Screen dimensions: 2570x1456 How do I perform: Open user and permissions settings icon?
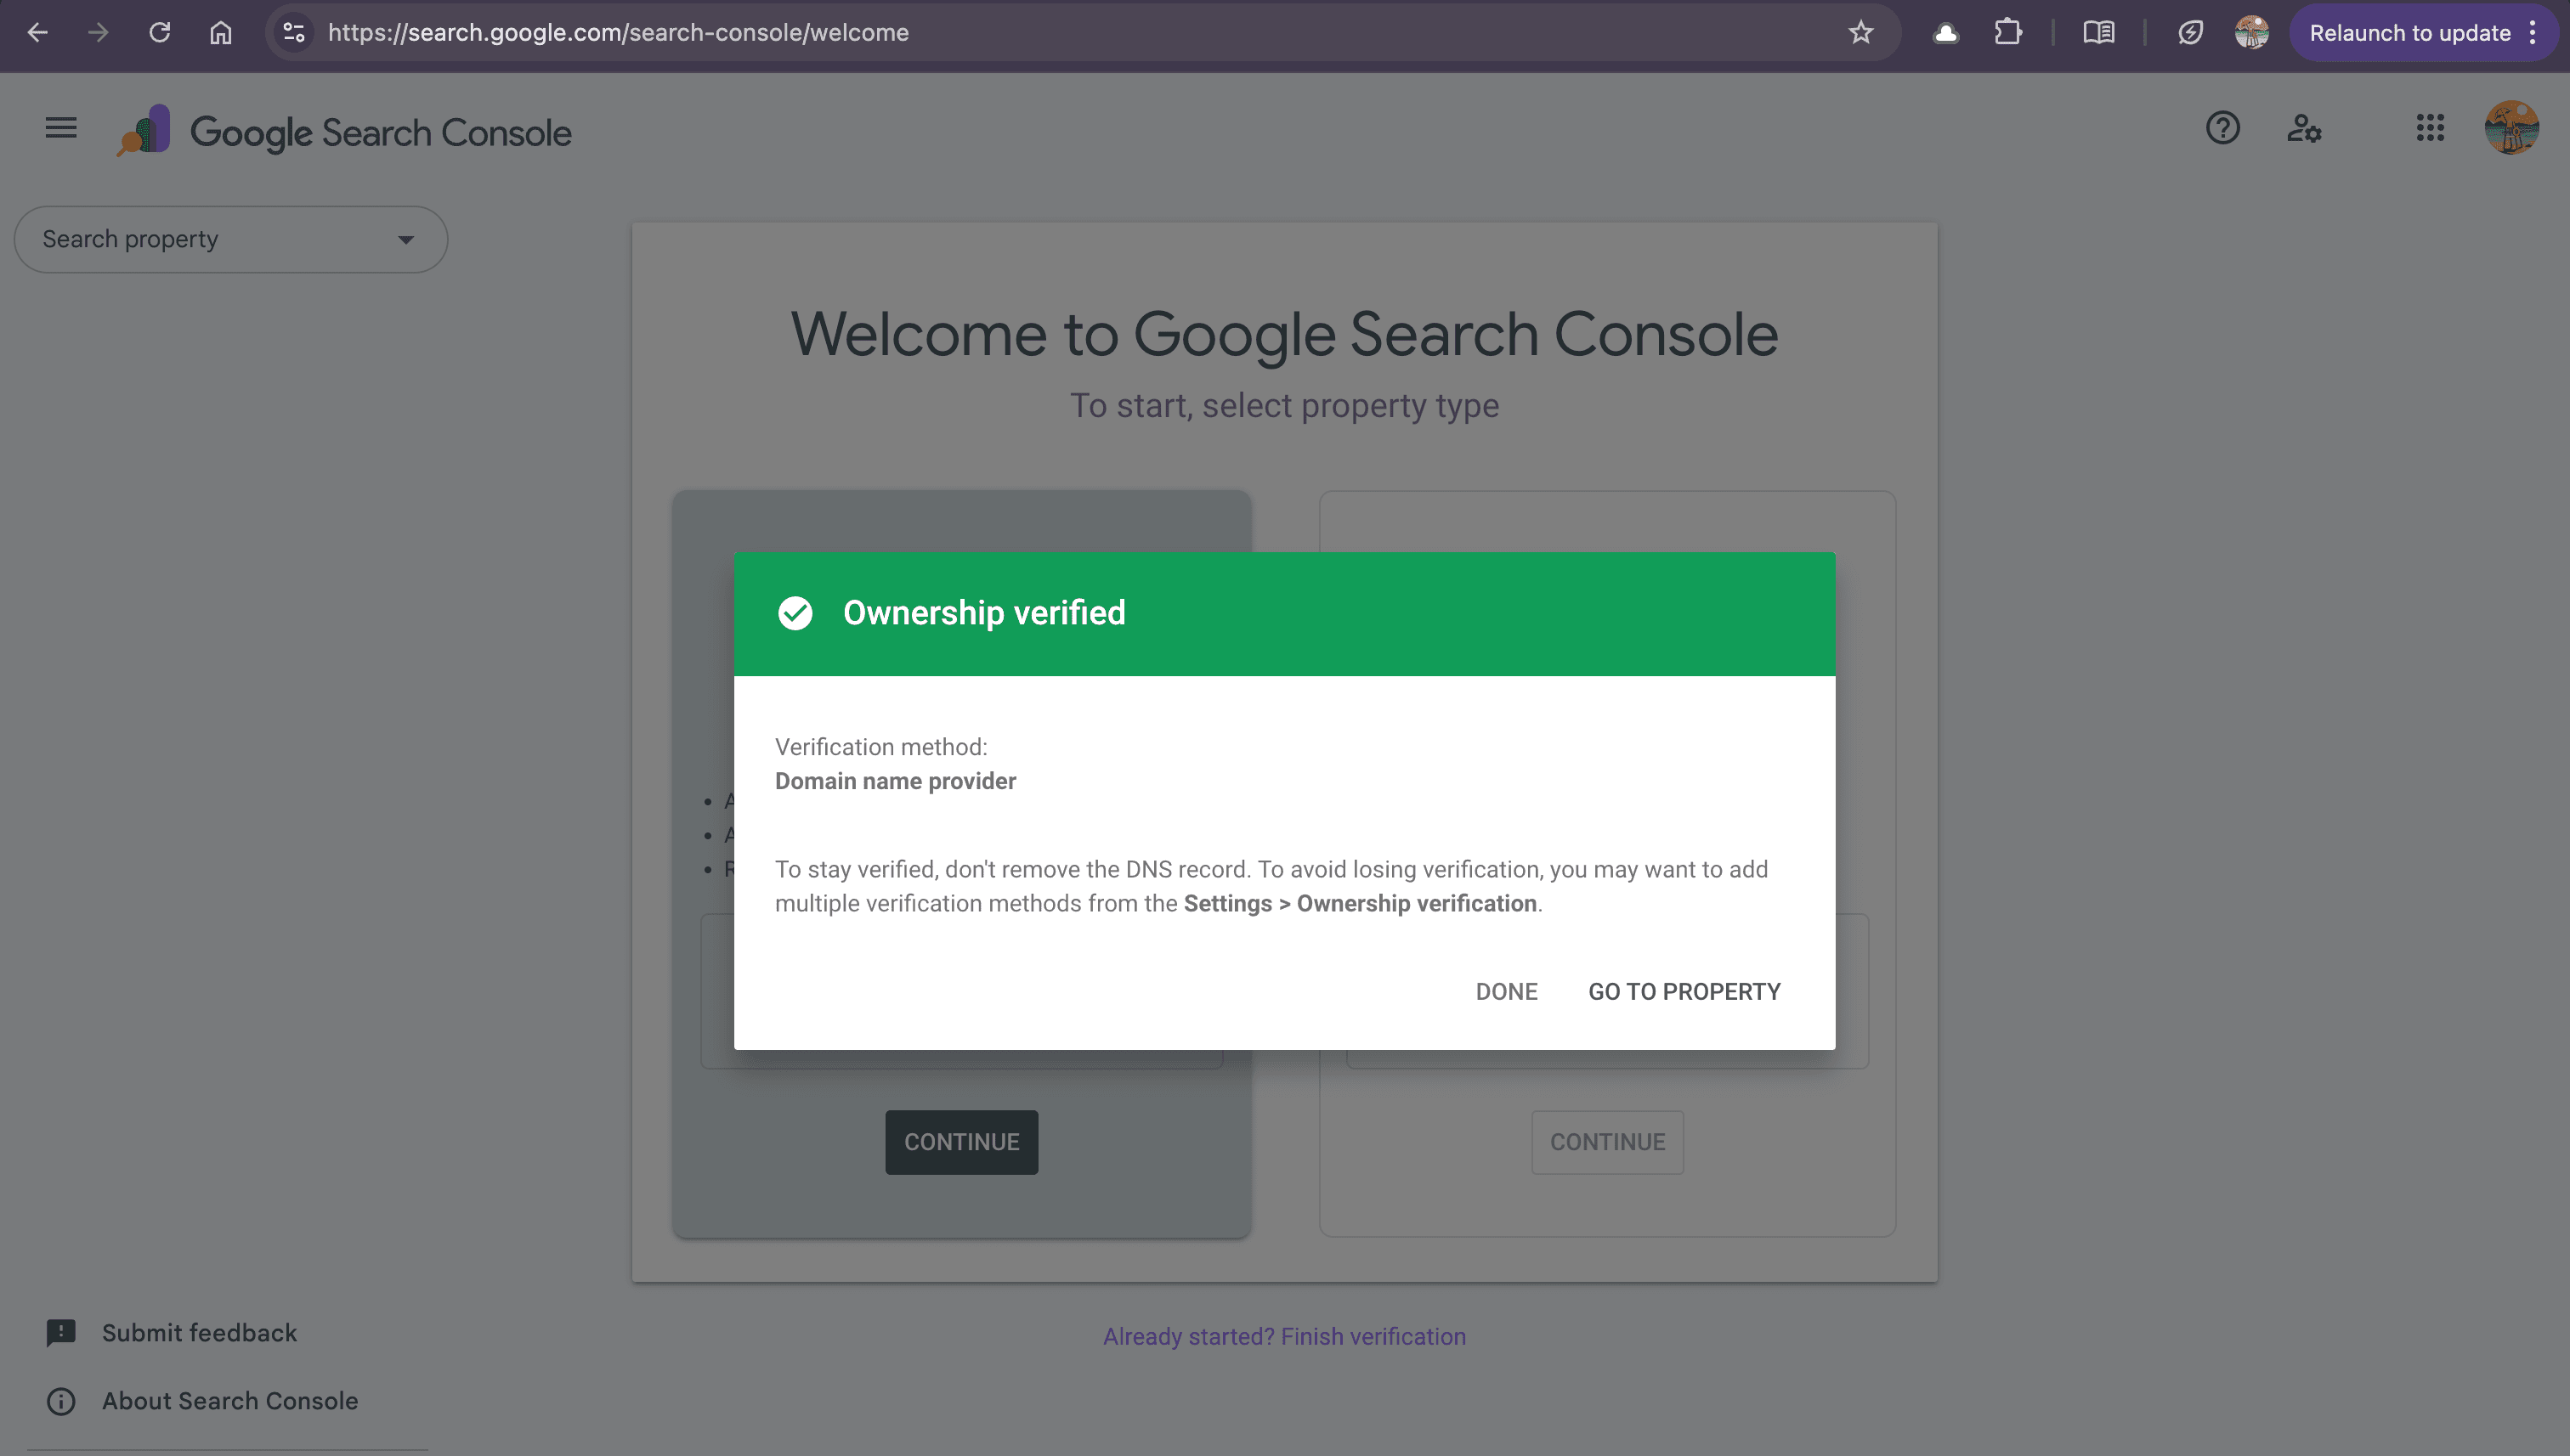click(x=2305, y=128)
